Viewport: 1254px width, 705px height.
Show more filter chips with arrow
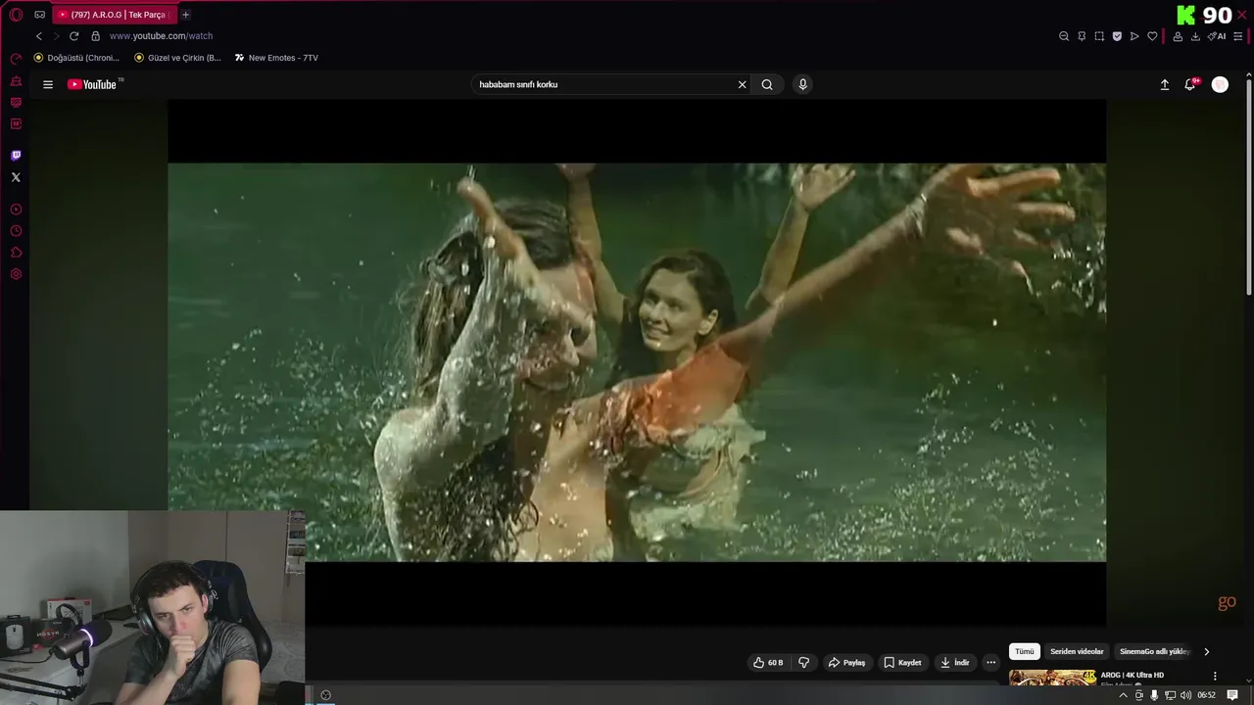1206,651
